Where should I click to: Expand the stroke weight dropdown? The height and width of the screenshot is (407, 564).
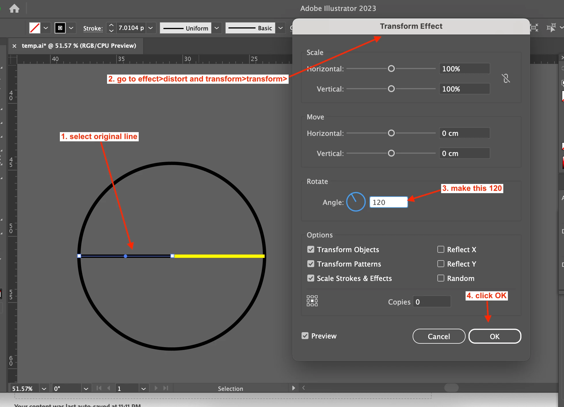[150, 28]
